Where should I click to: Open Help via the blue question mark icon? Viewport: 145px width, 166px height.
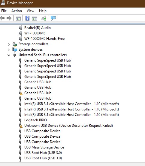coord(28,18)
